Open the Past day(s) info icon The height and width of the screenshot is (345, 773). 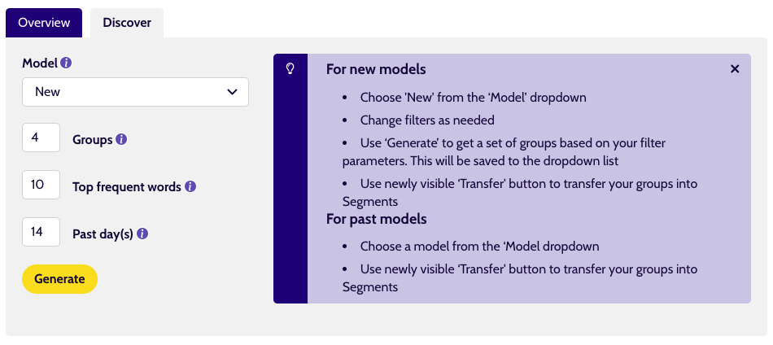pyautogui.click(x=142, y=234)
